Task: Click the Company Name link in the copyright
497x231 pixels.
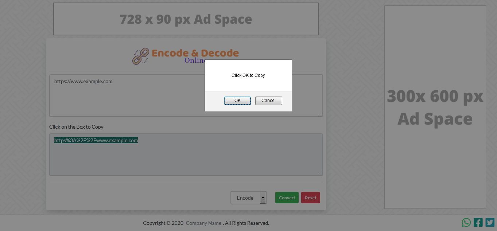Action: tap(203, 223)
